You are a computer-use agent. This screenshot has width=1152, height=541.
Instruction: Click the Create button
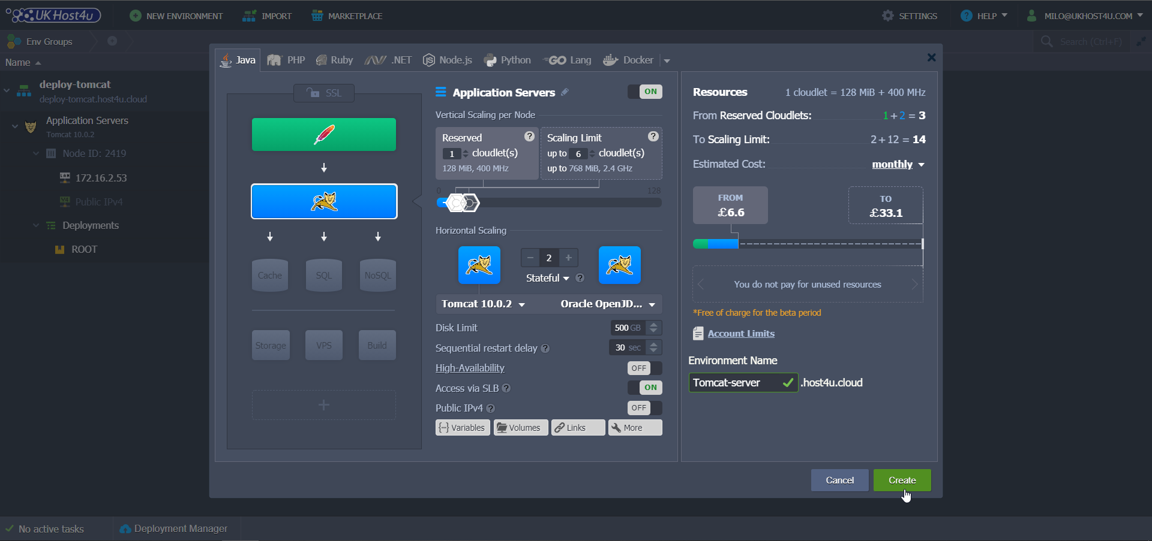902,480
